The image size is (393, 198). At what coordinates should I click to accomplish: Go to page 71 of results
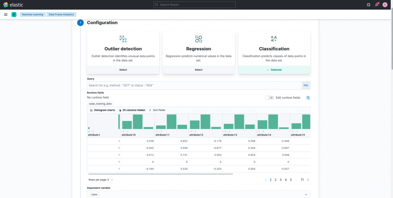[x=302, y=180]
